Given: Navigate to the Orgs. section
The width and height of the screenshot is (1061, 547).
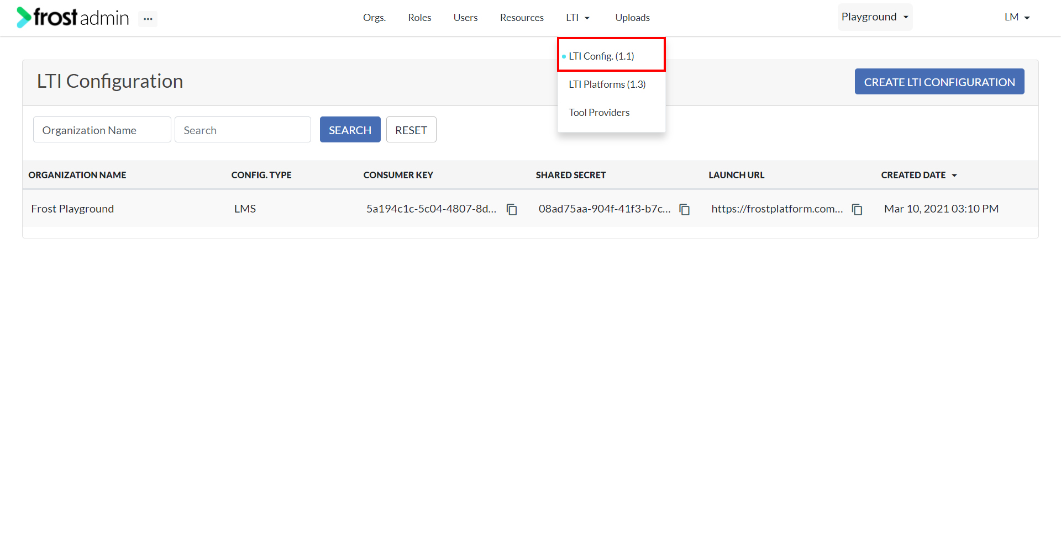Looking at the screenshot, I should point(374,17).
